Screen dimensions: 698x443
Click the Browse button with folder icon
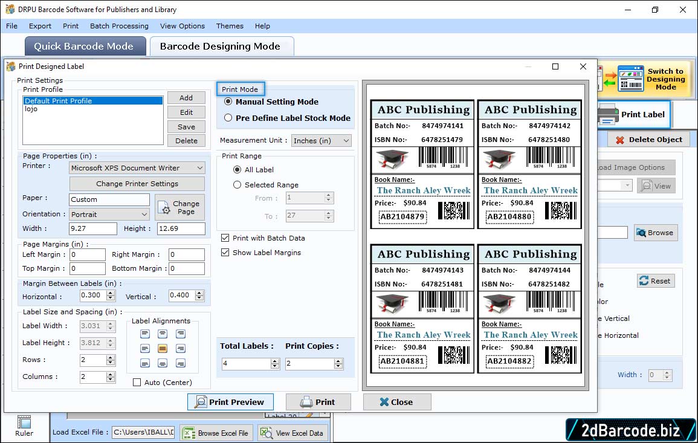pos(656,233)
